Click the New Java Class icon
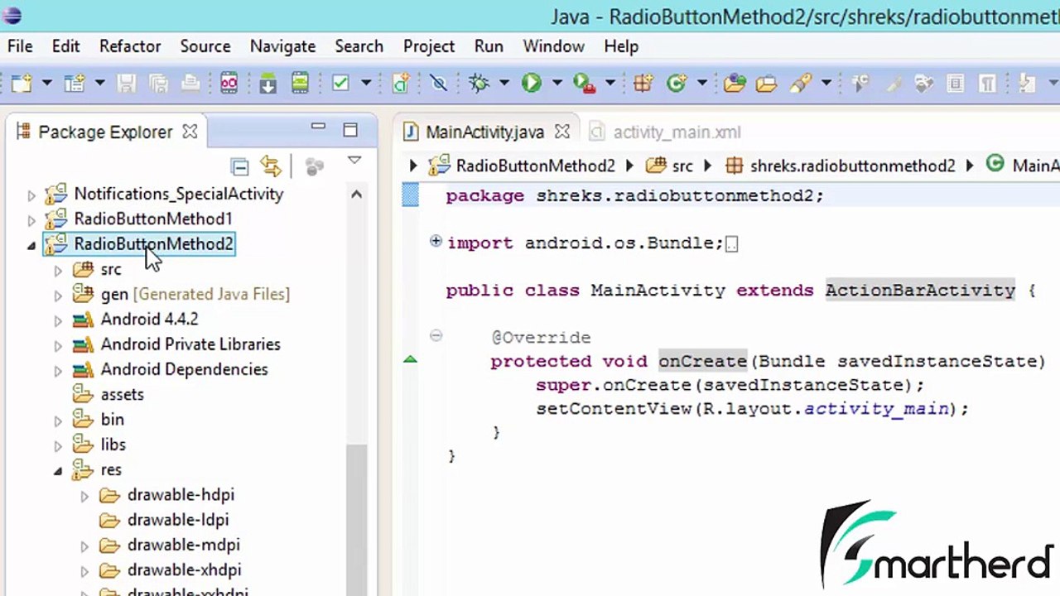 coord(677,83)
